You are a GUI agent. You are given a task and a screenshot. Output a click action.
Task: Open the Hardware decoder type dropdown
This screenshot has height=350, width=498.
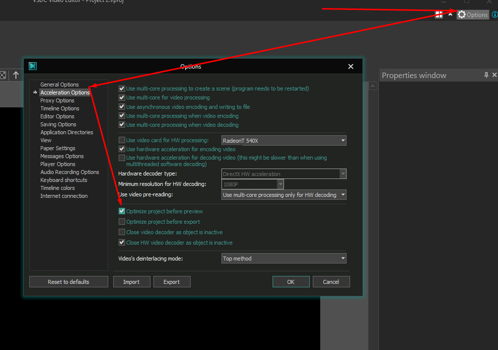point(284,174)
